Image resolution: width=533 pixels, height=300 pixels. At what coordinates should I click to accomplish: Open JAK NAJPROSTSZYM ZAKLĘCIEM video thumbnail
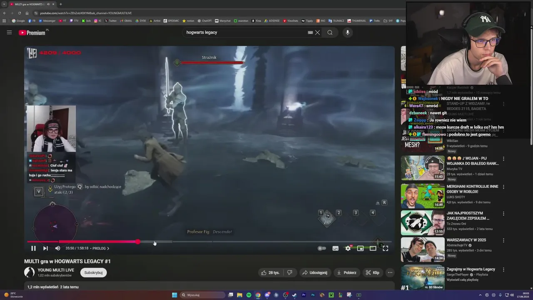coord(423,222)
